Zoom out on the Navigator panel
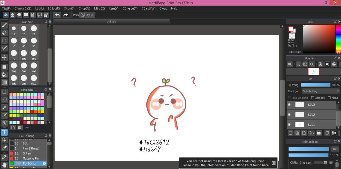The width and height of the screenshot is (341, 169). pos(312,64)
